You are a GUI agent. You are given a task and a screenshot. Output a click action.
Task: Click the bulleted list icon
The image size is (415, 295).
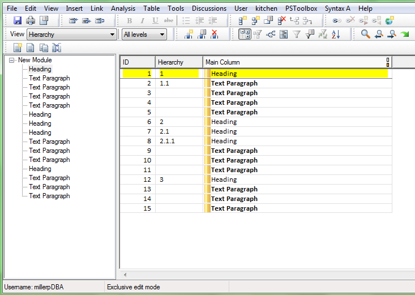pyautogui.click(x=186, y=20)
